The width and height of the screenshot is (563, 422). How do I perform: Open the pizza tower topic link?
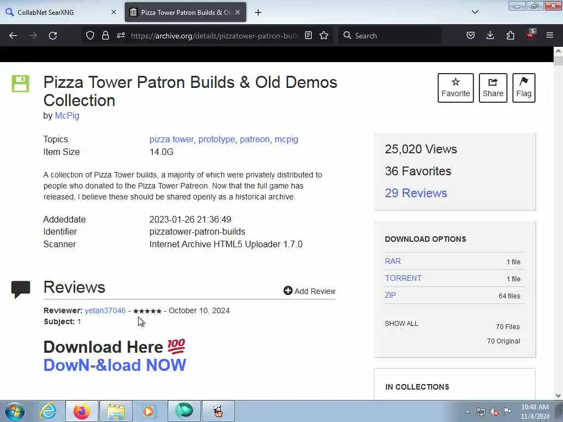[172, 139]
